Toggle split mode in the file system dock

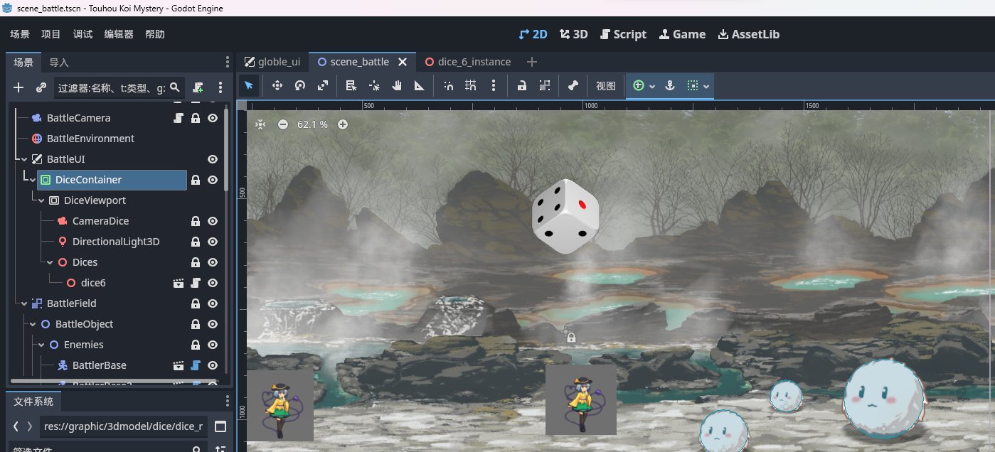220,427
